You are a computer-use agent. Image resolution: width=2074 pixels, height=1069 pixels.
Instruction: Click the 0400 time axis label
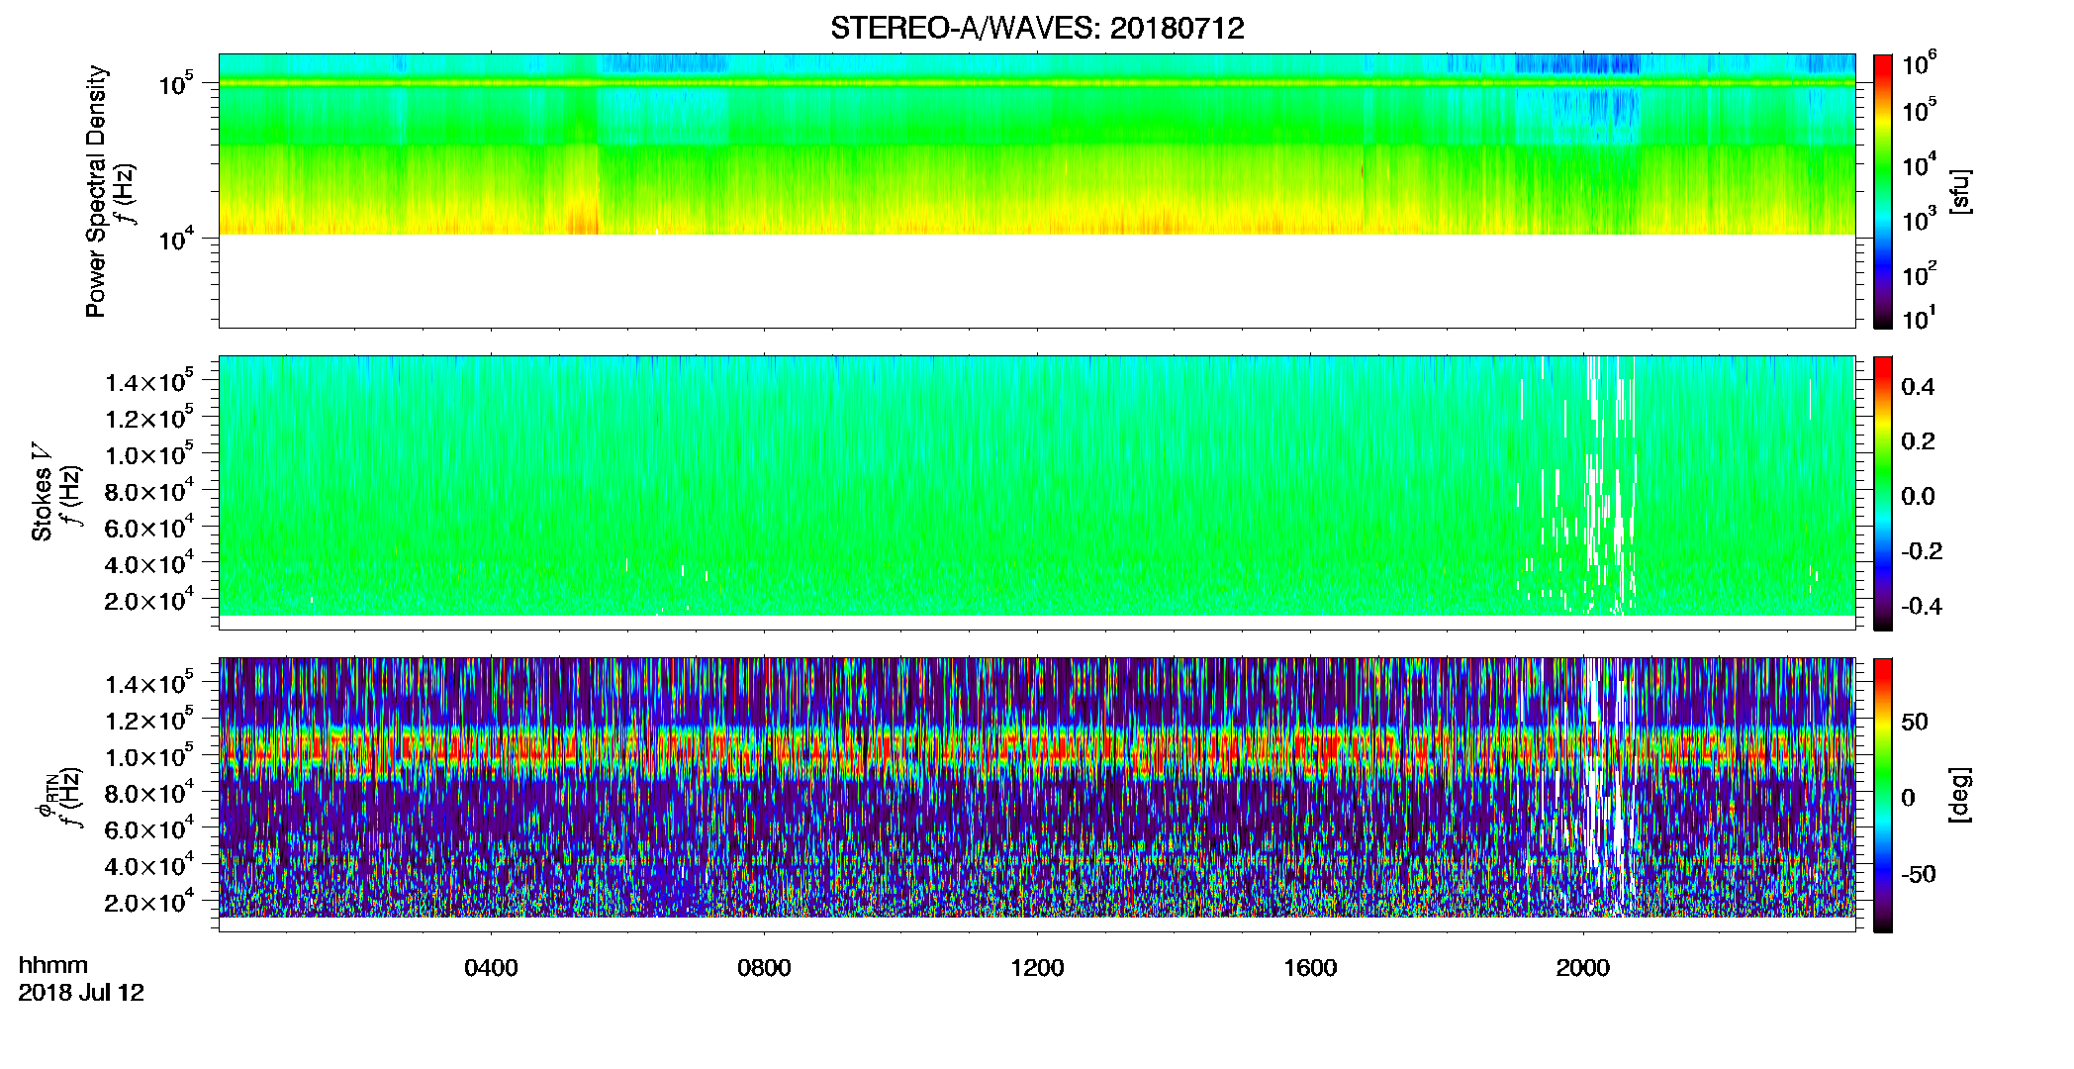491,968
